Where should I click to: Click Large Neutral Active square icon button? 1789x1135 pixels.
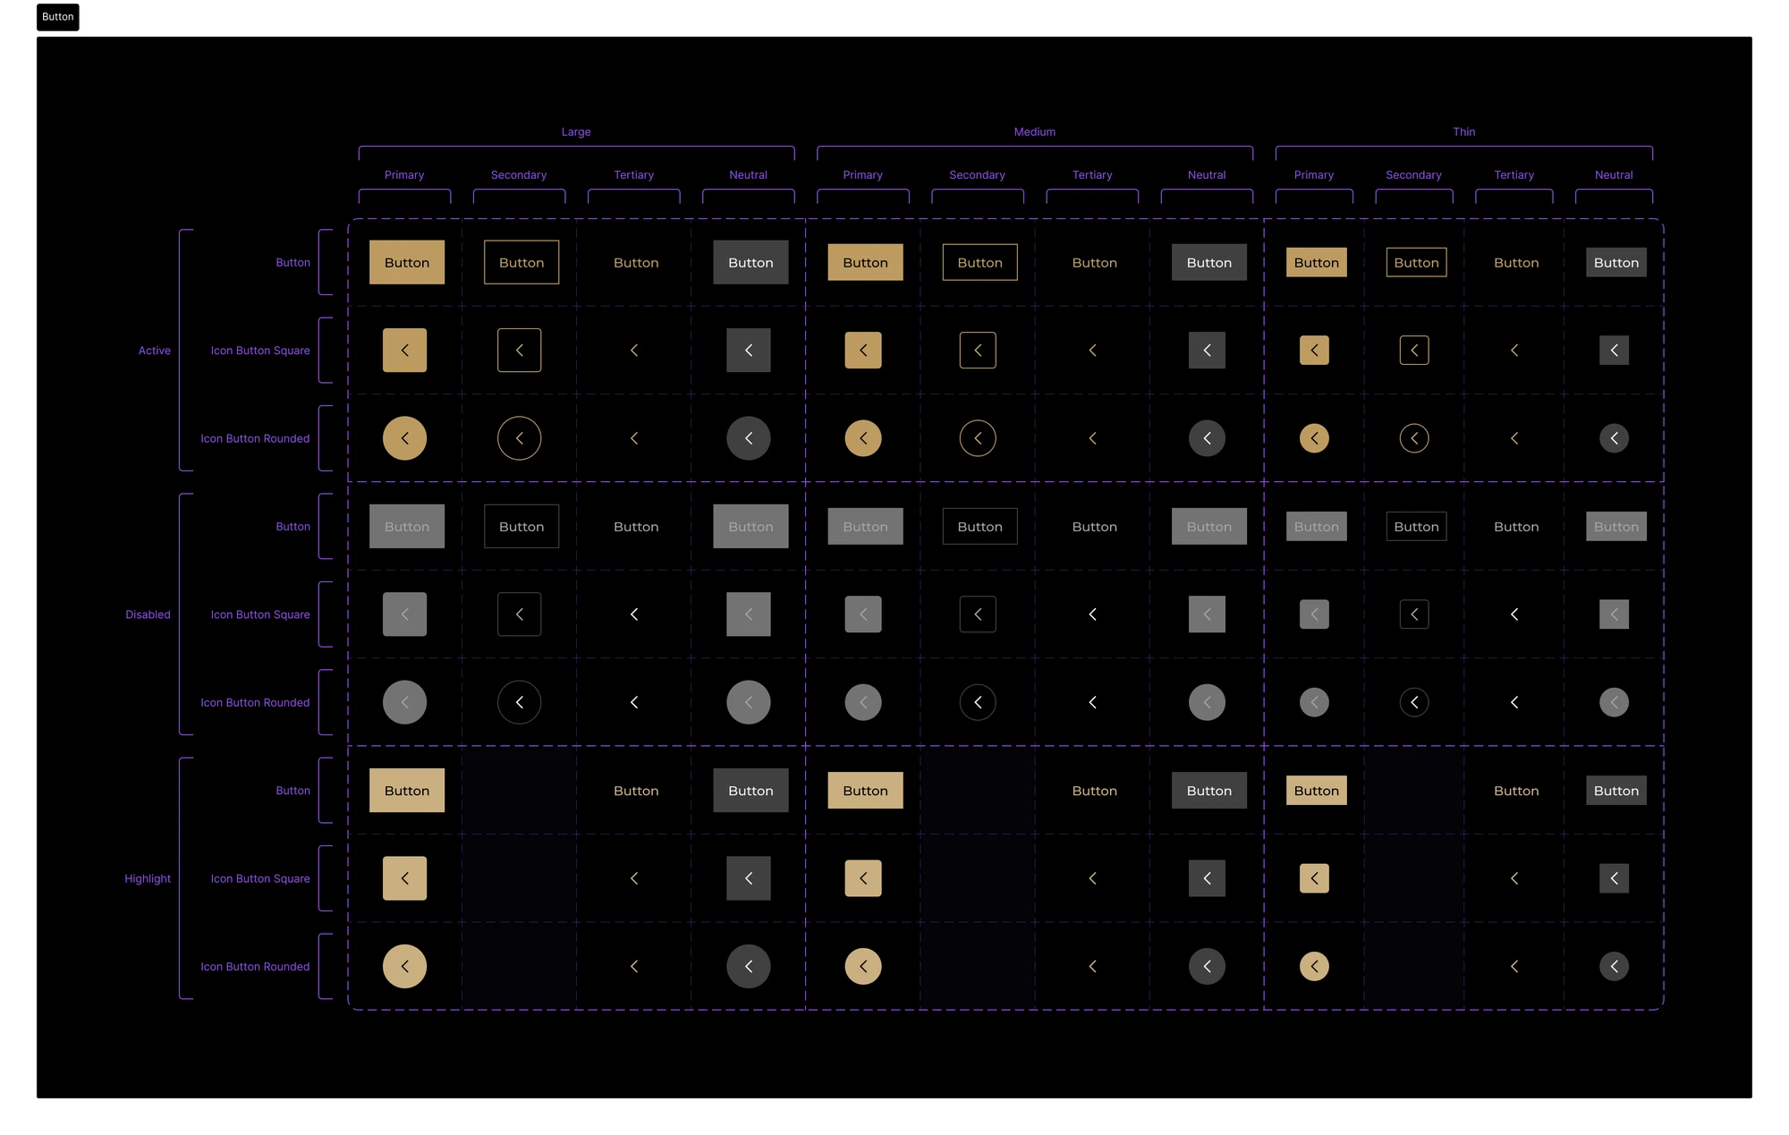point(749,351)
